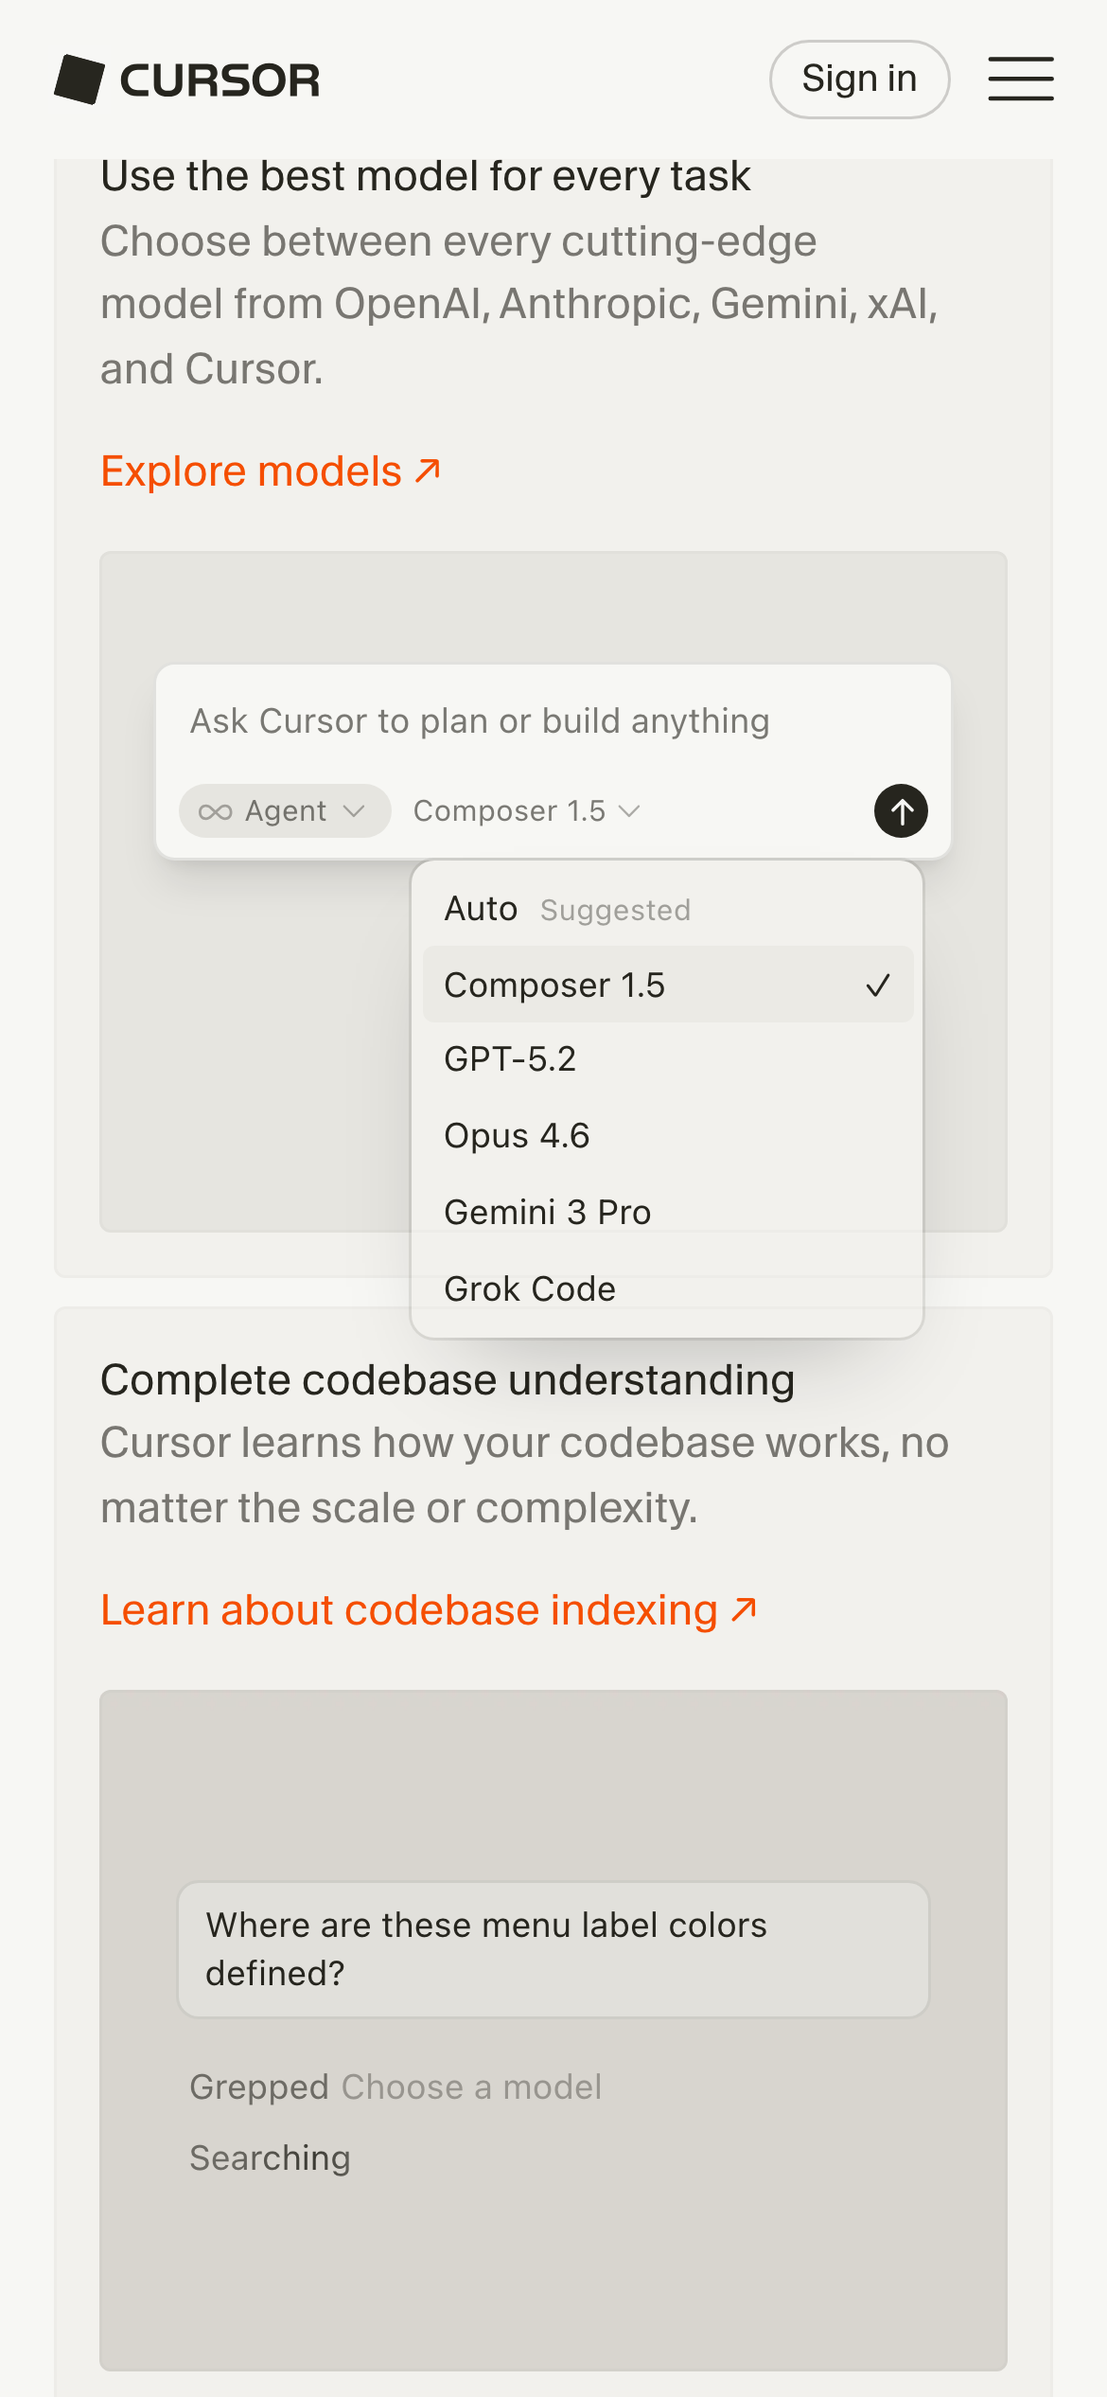Screen dimensions: 1107x2397
Task: Open the hamburger navigation menu
Action: [1020, 79]
